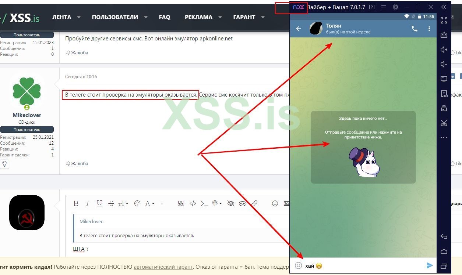
Task: Open more options (vertical dots) in editor toolbar
Action: [162, 203]
